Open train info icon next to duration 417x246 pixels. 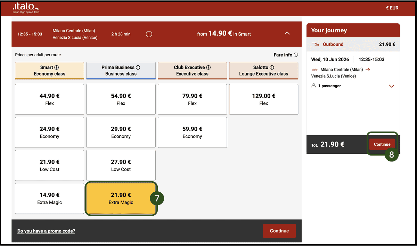point(149,34)
